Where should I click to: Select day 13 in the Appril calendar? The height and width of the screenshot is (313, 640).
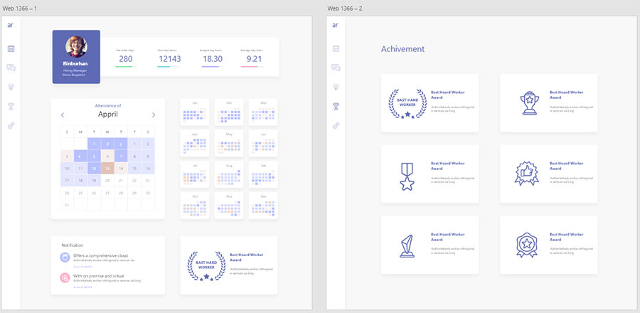(x=107, y=168)
